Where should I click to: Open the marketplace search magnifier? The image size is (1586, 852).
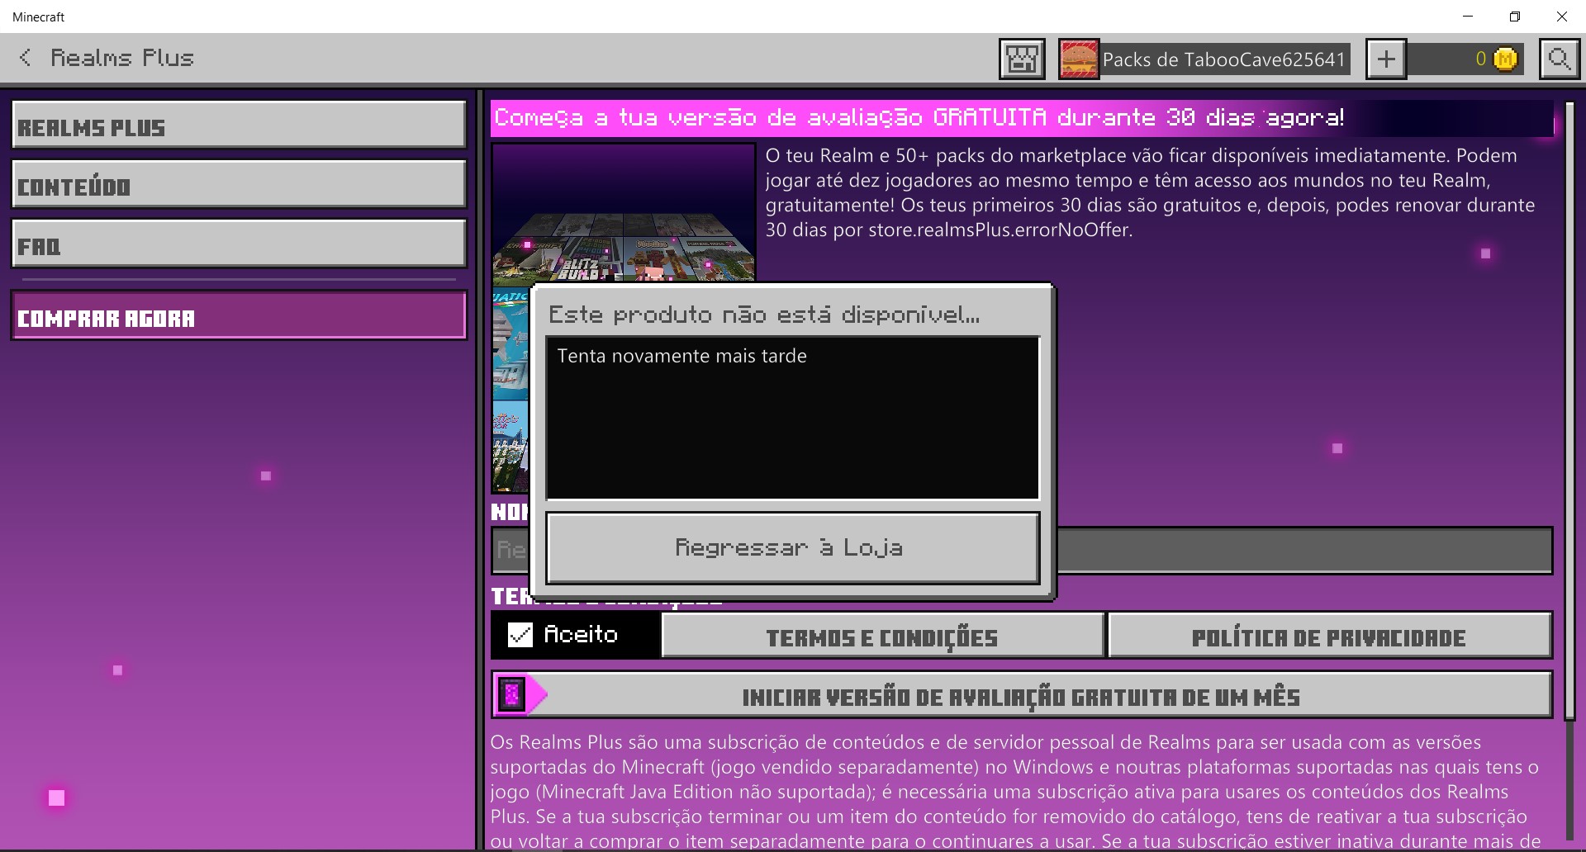(x=1560, y=59)
